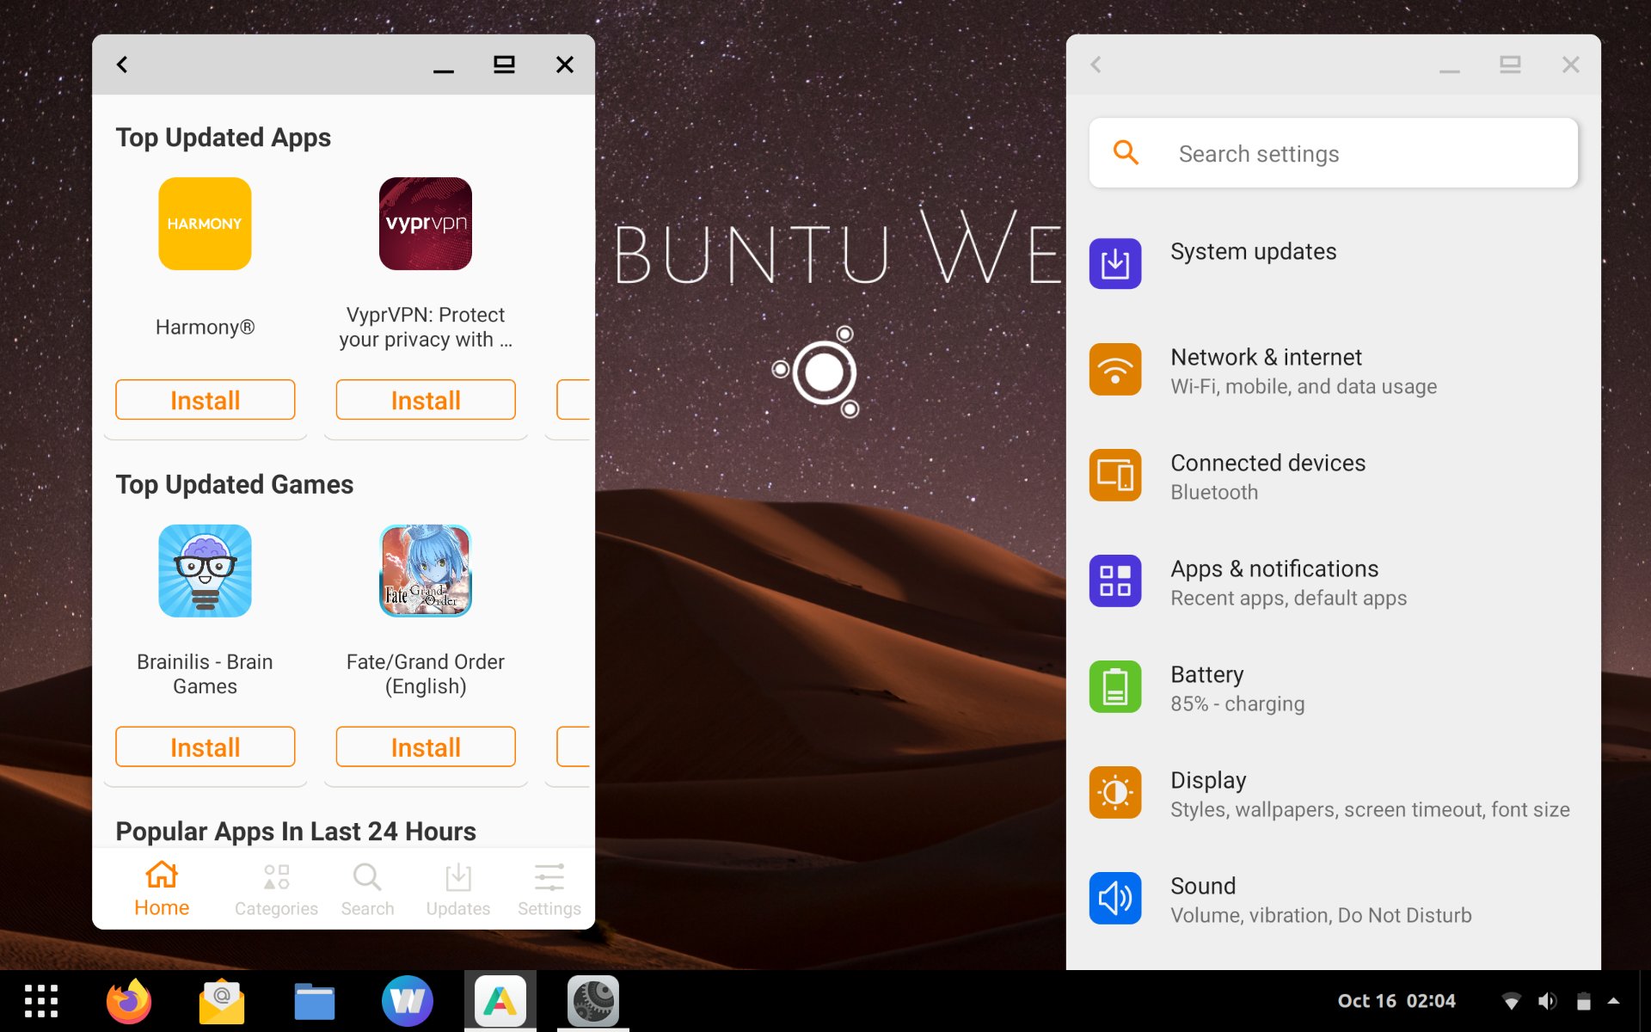
Task: Open the Fate/Grand Order app thumbnail
Action: tap(425, 570)
